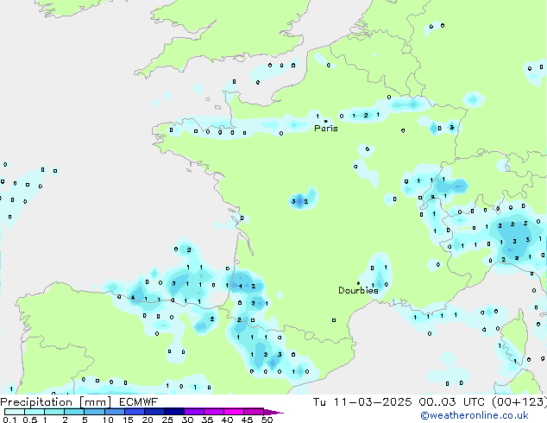Click the '00..03 UTC' time range text

(x=451, y=402)
